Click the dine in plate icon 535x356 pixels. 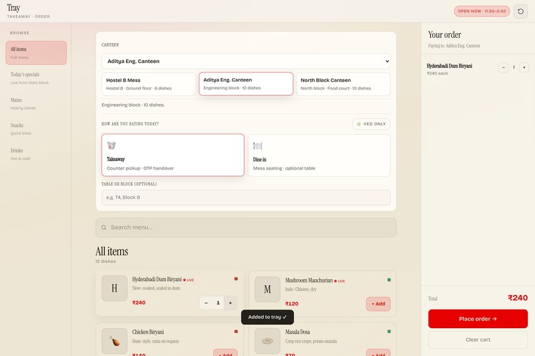(x=258, y=146)
